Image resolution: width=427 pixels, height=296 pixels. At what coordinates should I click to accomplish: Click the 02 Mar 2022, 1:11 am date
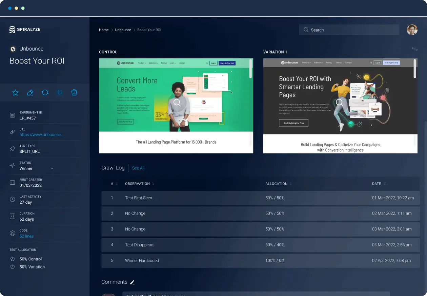[392, 214]
